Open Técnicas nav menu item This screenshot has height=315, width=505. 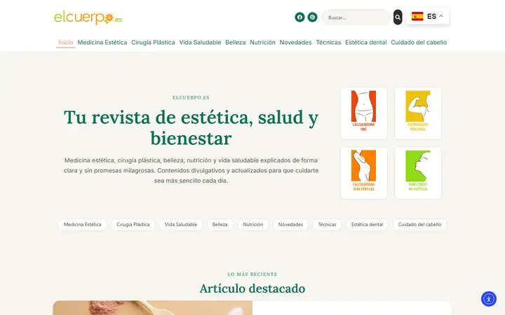click(328, 43)
